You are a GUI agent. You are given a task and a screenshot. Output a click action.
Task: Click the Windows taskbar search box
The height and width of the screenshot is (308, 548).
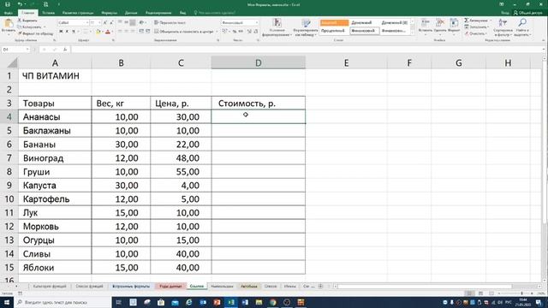tap(63, 302)
